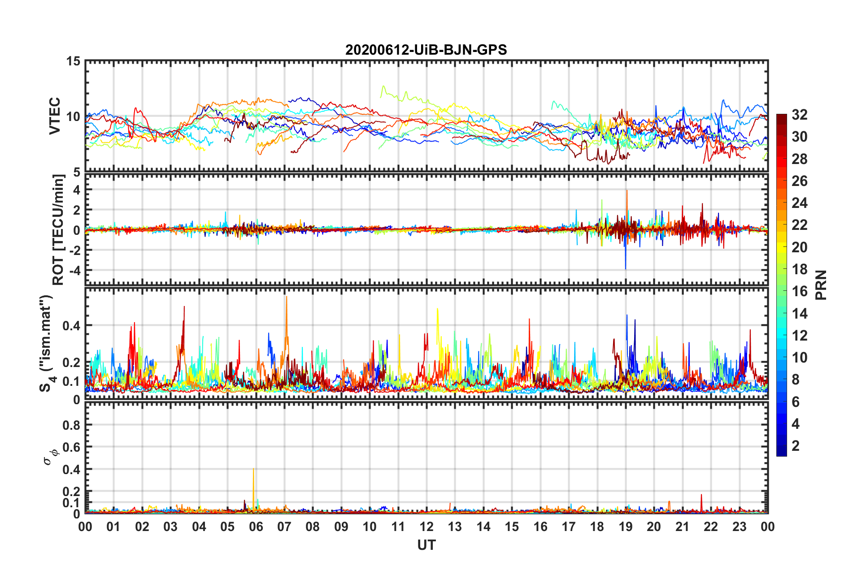Select the 13 hour tick on UT axis
Image resolution: width=853 pixels, height=570 pixels.
455,527
